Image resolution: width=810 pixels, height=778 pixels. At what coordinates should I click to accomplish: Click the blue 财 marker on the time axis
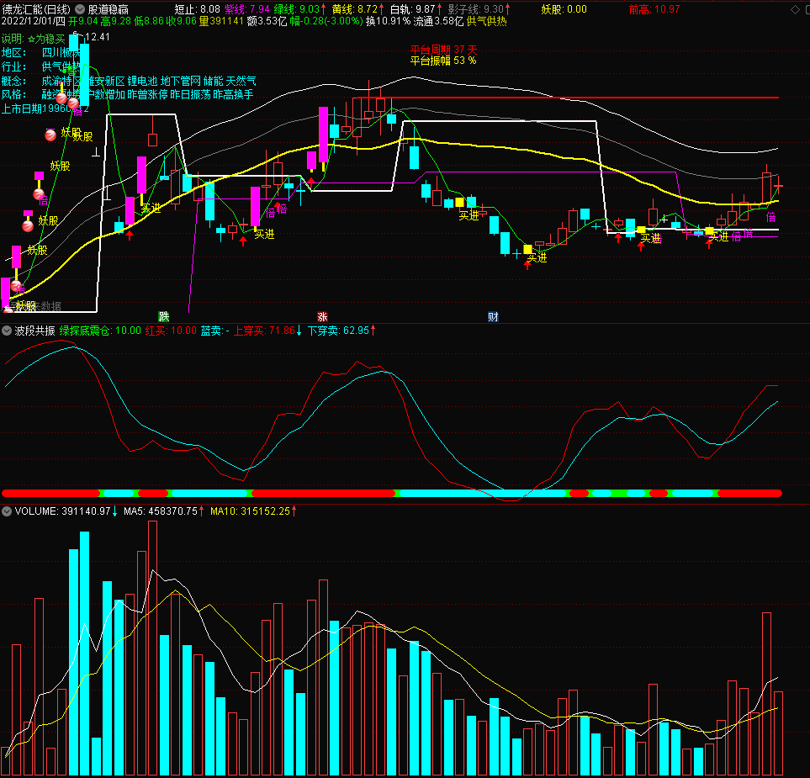[493, 317]
